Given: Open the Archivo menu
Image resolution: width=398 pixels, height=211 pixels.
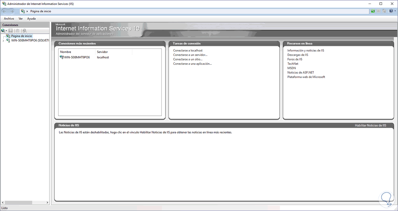Looking at the screenshot, I should coord(9,19).
